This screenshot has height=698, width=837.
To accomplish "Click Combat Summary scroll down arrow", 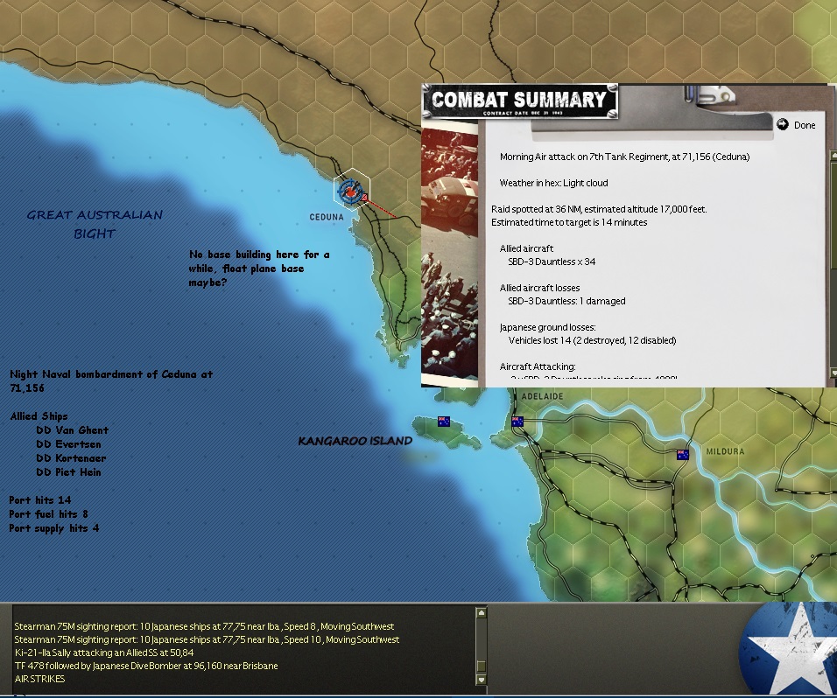I will [833, 373].
